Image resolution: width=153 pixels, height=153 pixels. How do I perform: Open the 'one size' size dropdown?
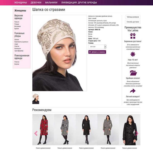97,47
